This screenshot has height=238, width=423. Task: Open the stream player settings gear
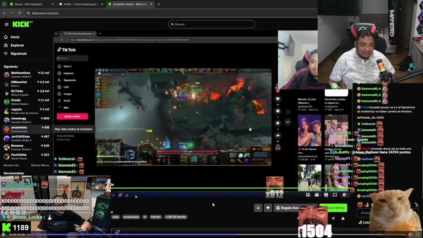tap(344, 195)
